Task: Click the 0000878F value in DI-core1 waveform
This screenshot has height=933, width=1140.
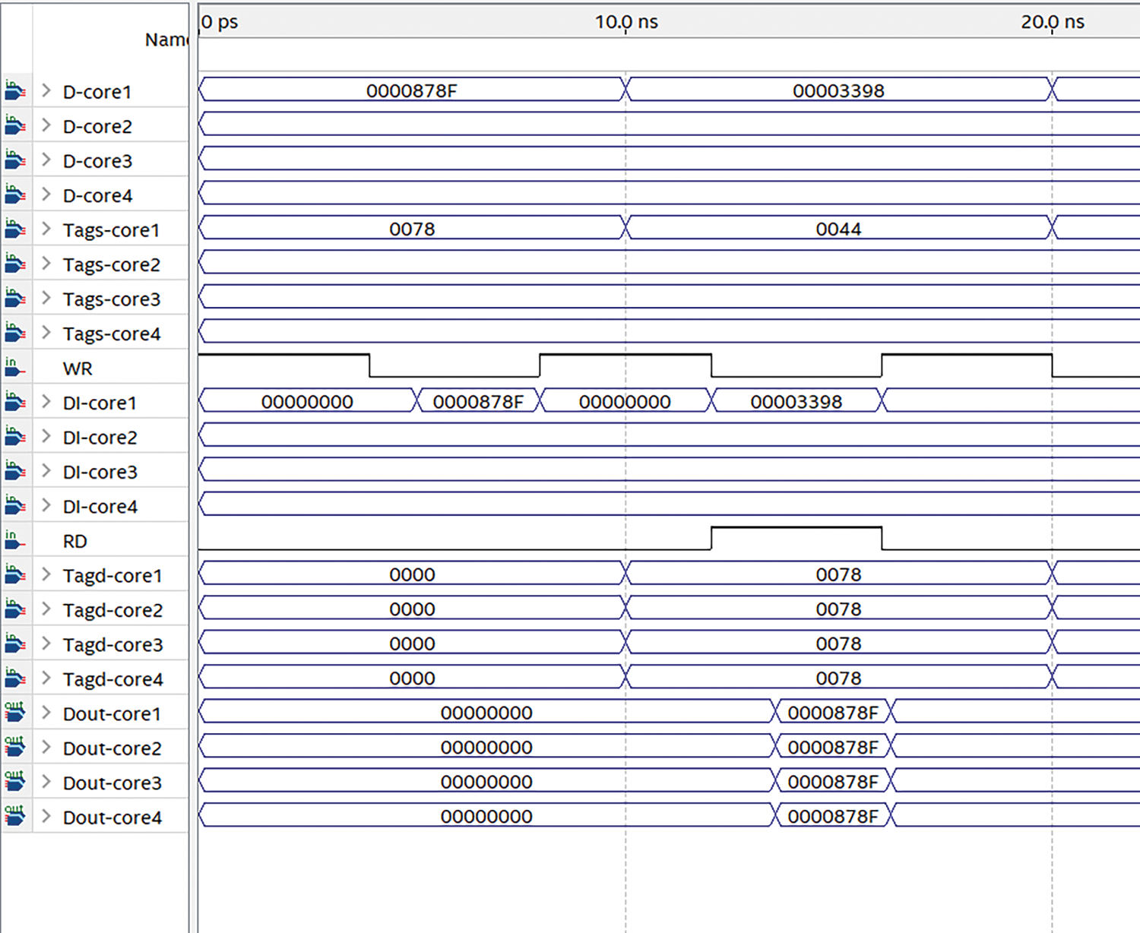Action: pos(478,401)
